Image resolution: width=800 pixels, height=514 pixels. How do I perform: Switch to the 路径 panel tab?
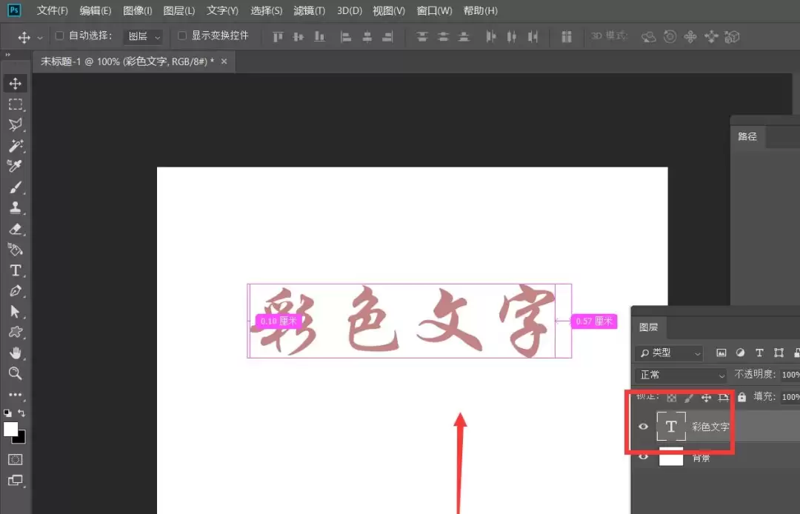tap(747, 137)
